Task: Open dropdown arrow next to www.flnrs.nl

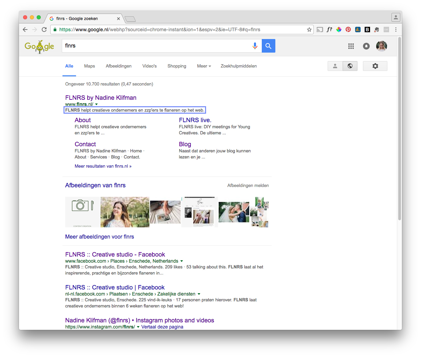Action: tap(96, 104)
